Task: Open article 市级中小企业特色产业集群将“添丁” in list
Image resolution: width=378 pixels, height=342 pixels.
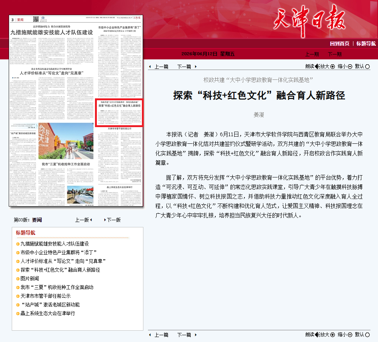Action: (x=58, y=252)
